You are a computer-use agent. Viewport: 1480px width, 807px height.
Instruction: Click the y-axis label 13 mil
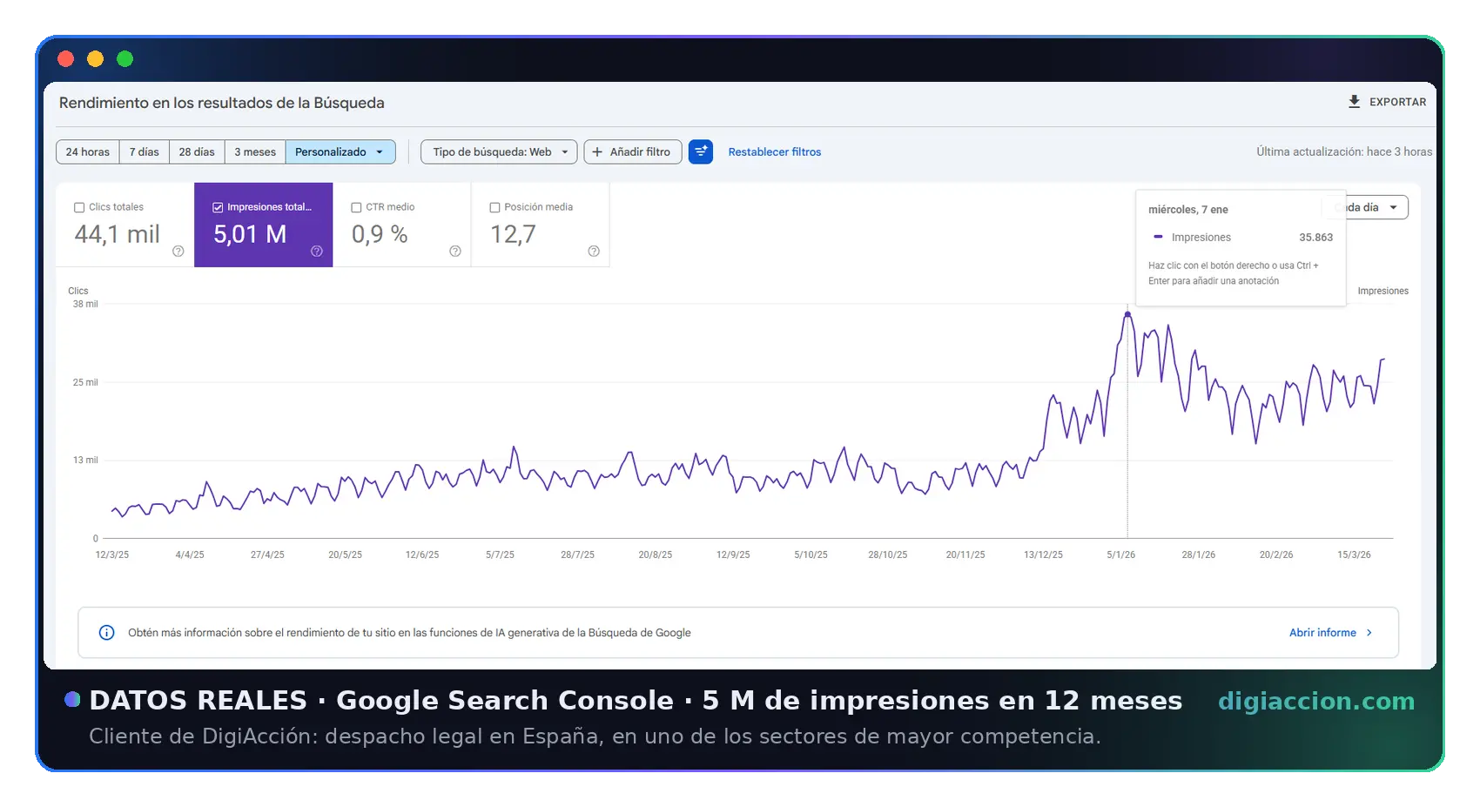pyautogui.click(x=85, y=460)
